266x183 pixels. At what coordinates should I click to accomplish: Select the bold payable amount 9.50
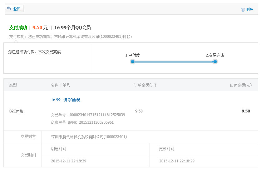(x=246, y=111)
